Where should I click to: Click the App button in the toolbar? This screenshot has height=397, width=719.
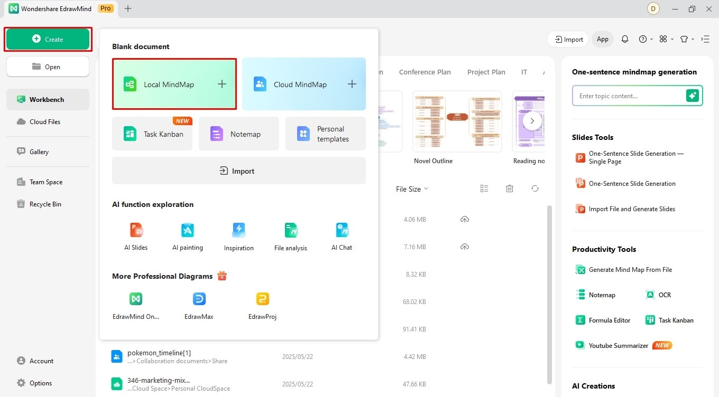tap(603, 39)
